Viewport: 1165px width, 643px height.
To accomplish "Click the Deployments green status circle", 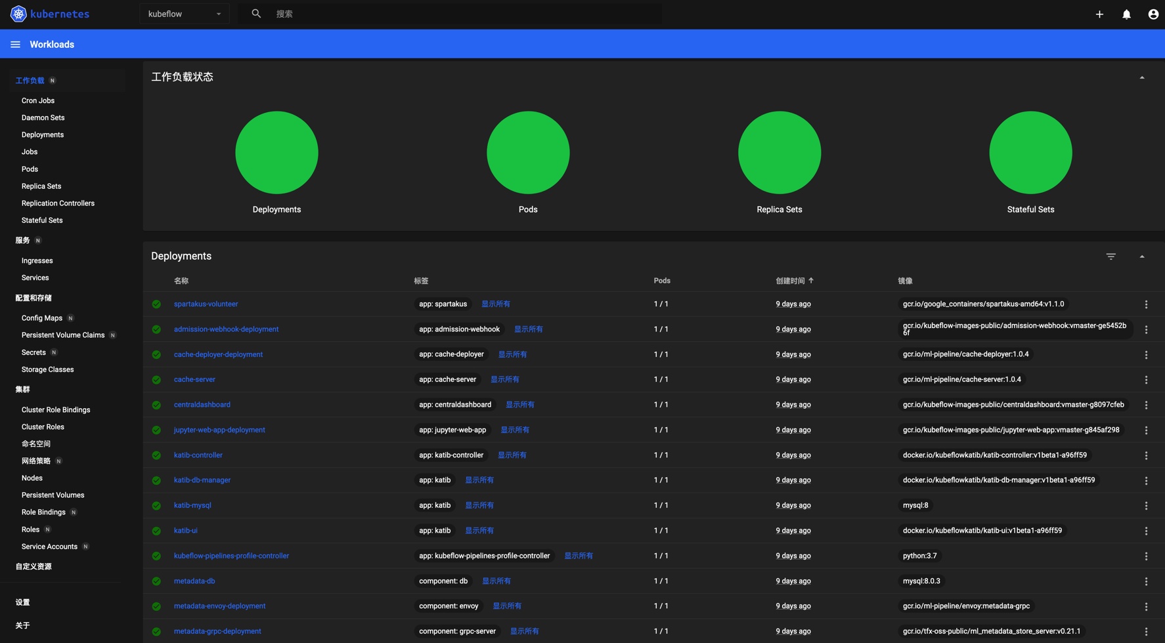I will point(276,152).
